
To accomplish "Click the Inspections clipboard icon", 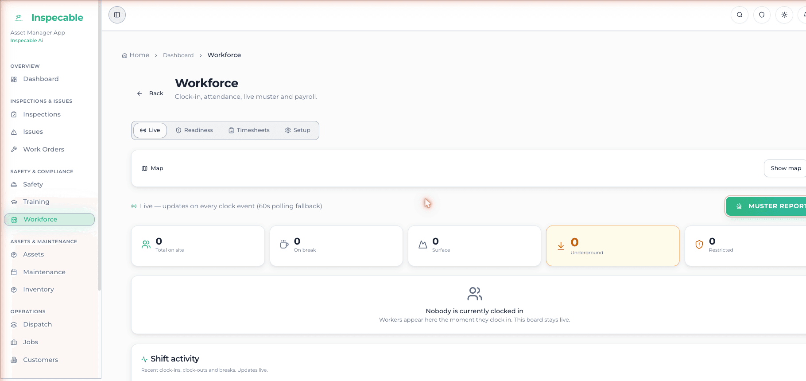I will coord(14,114).
